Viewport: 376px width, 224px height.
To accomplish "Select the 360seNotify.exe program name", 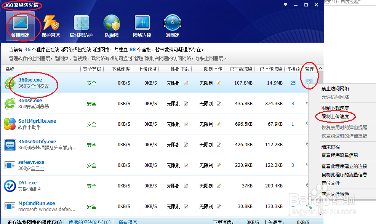I will 37,141.
